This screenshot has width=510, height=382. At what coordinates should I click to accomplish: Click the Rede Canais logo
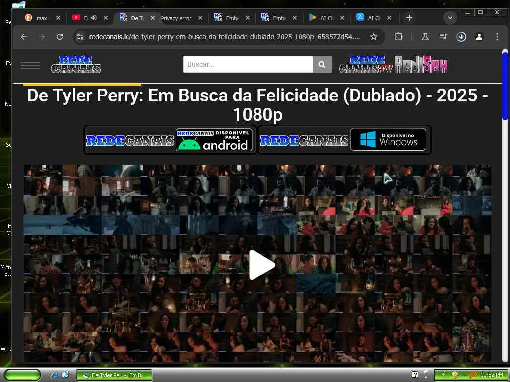pyautogui.click(x=76, y=64)
